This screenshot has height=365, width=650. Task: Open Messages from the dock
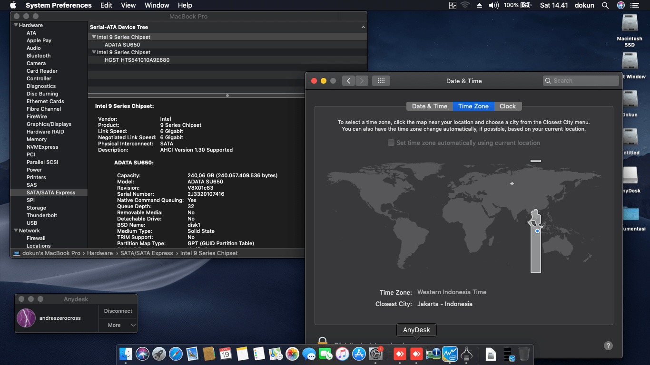309,354
